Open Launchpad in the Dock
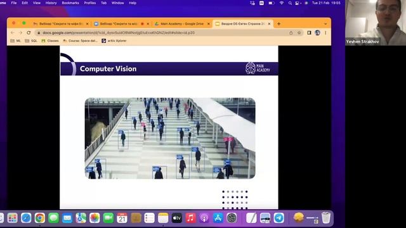The width and height of the screenshot is (406, 228). (x=12, y=218)
